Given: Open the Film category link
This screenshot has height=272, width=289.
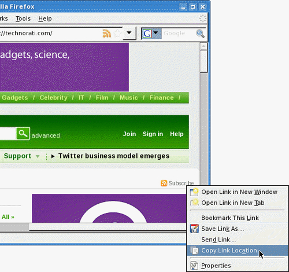Looking at the screenshot, I should click(102, 98).
